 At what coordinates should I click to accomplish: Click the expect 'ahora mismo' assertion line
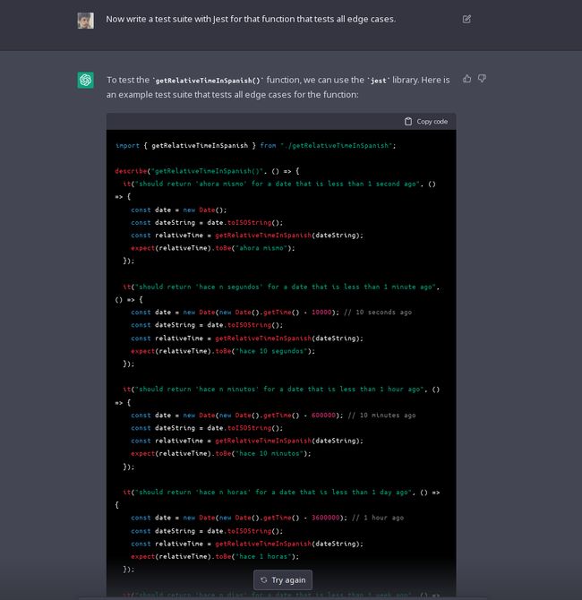pyautogui.click(x=212, y=248)
